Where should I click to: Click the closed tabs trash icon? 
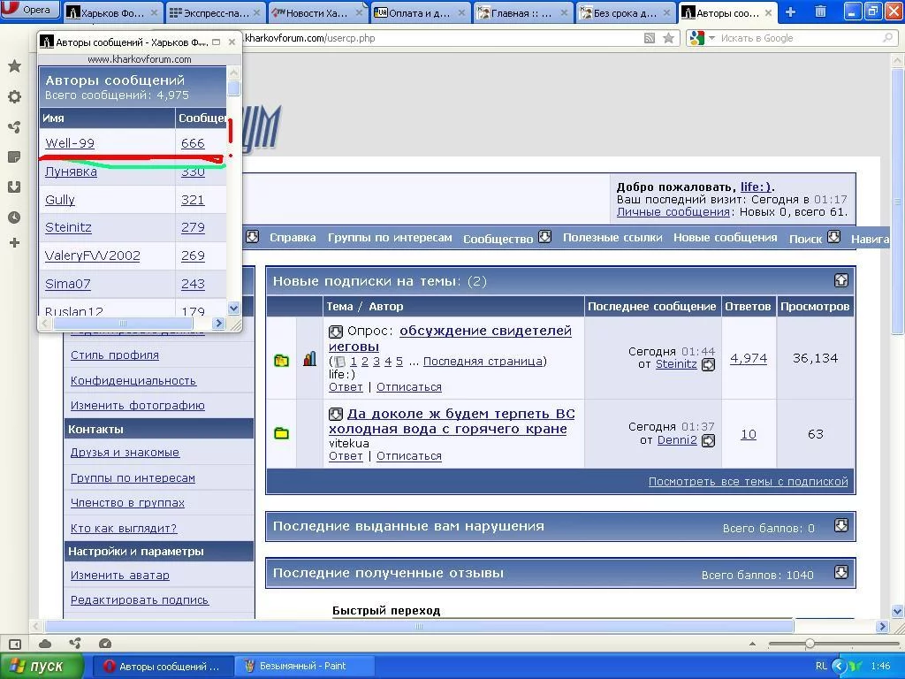click(820, 11)
